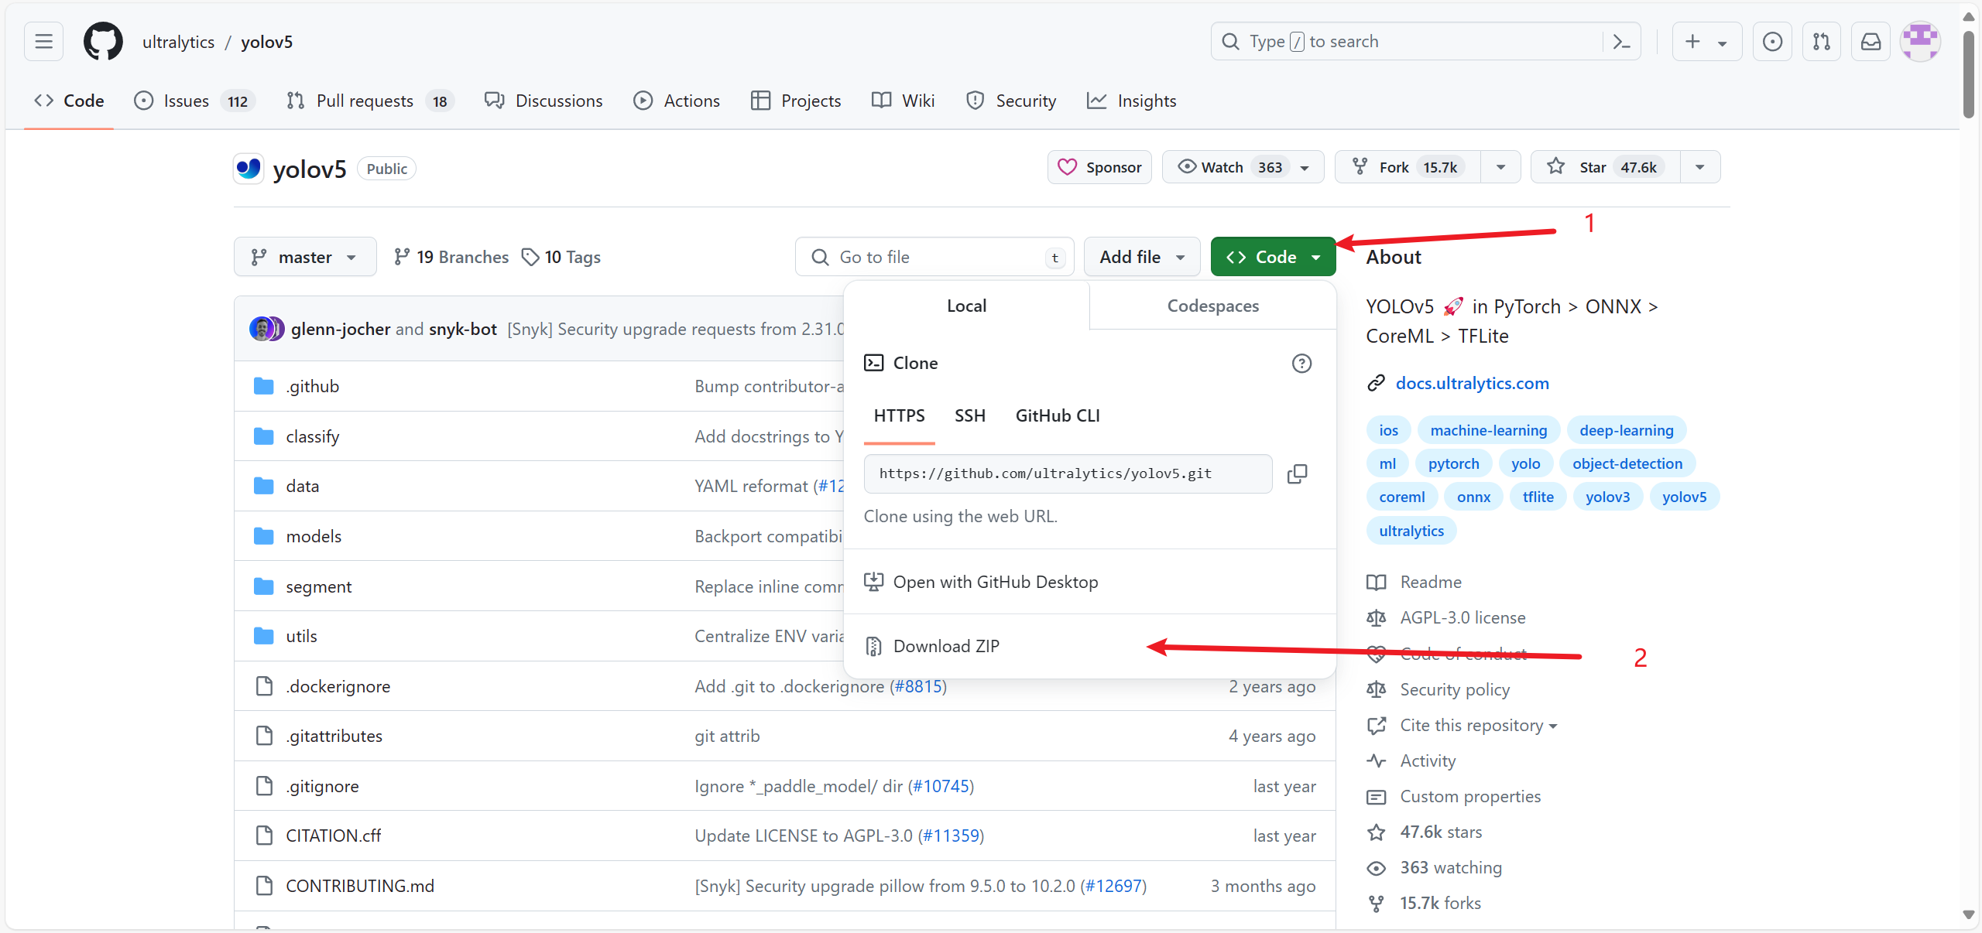This screenshot has width=1982, height=933.
Task: Click the clone URL text field
Action: (x=1068, y=474)
